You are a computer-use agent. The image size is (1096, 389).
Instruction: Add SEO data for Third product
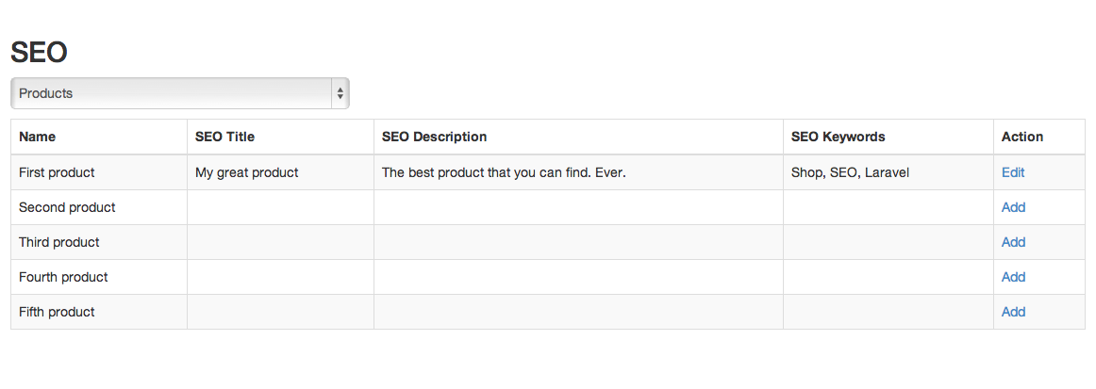[x=1013, y=242]
